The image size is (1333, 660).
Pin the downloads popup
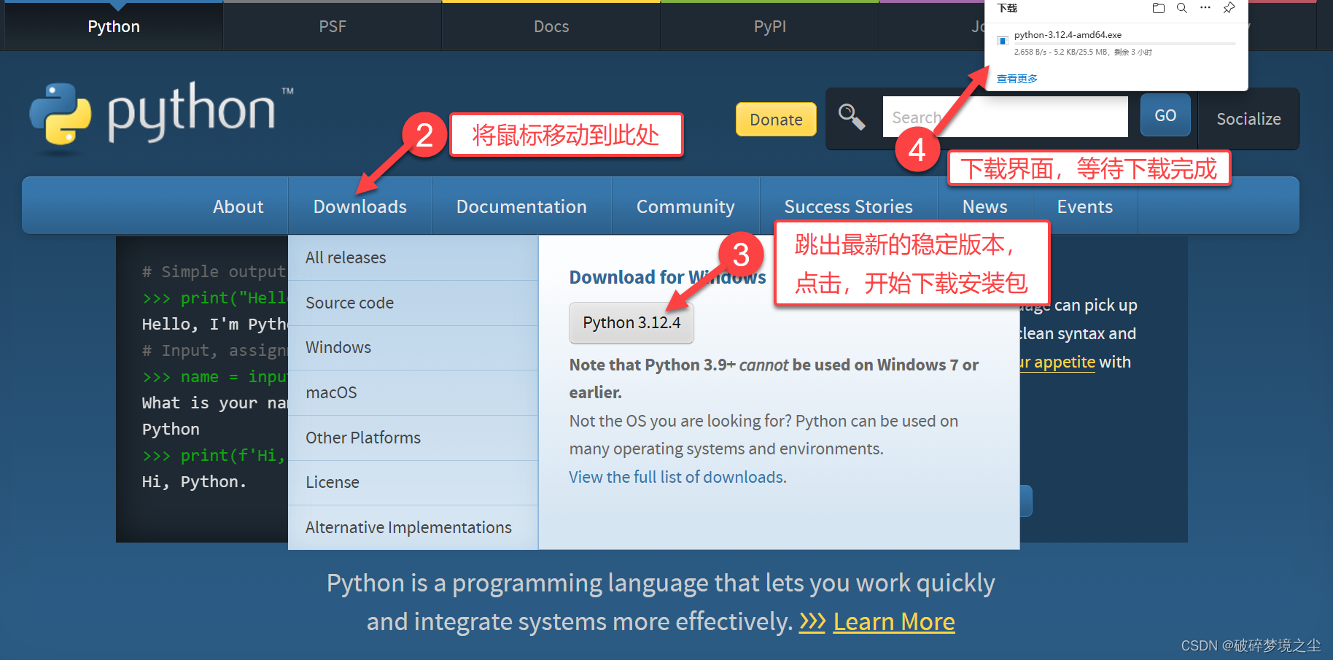click(x=1229, y=8)
